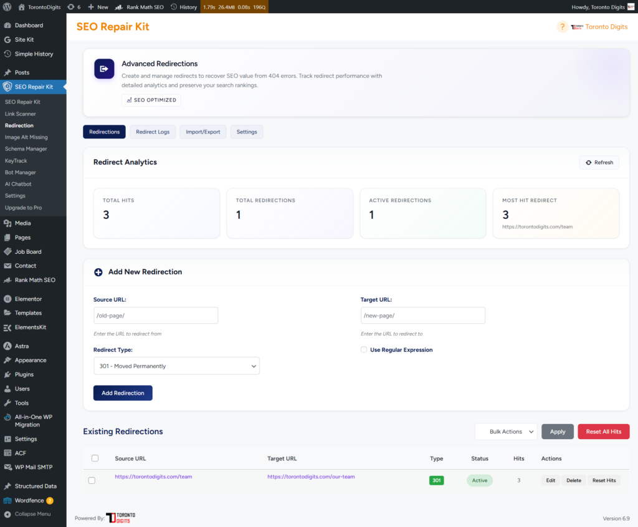The height and width of the screenshot is (527, 638).
Task: Click the Wordfence icon in sidebar
Action: (x=7, y=500)
